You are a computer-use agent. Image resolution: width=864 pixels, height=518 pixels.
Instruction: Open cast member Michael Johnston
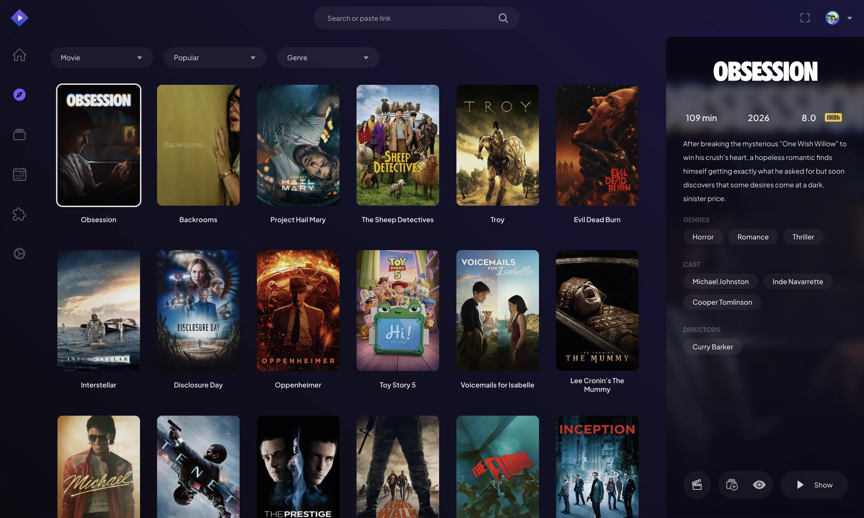(x=720, y=282)
